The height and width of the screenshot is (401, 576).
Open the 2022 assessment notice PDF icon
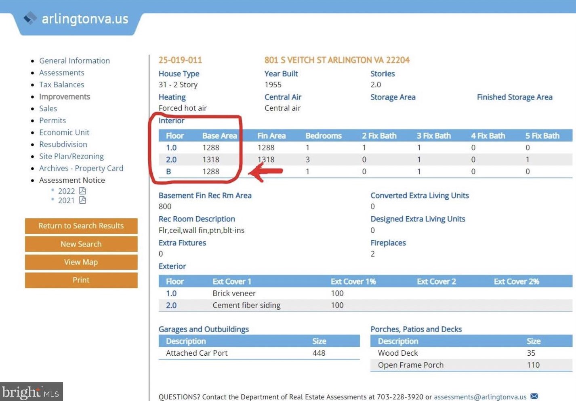point(82,191)
